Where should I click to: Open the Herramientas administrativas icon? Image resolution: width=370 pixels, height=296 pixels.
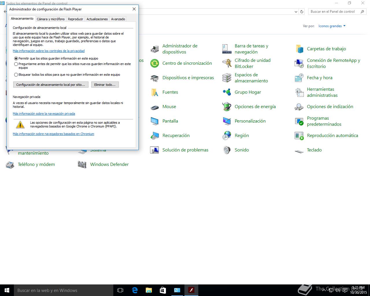(299, 92)
